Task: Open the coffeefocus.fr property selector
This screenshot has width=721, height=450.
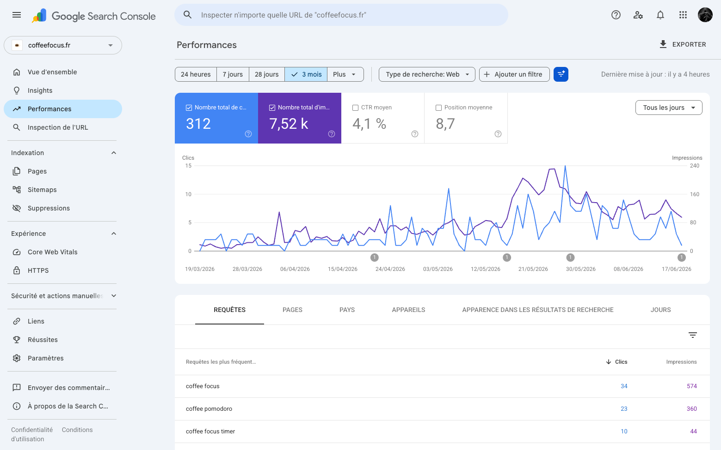Action: (63, 45)
